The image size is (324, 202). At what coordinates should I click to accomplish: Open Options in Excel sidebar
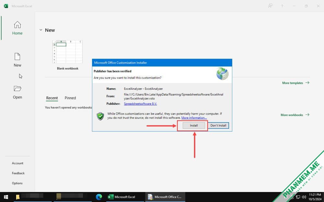point(17,183)
